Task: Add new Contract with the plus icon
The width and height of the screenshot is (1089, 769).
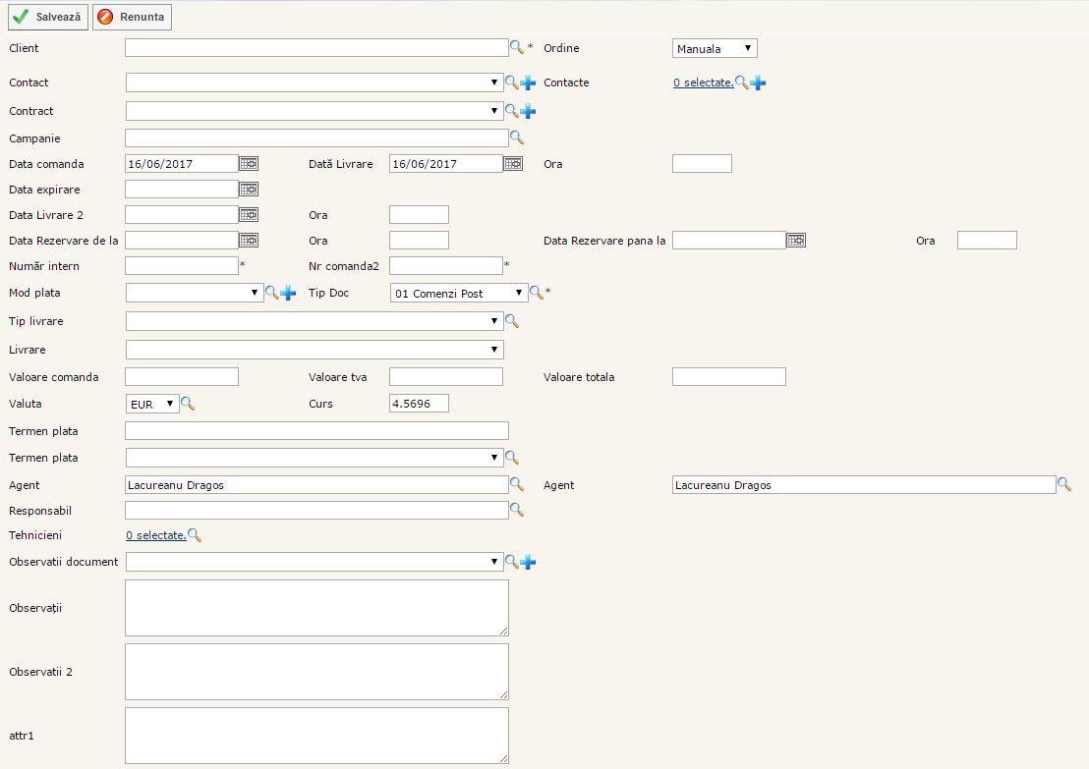Action: [x=529, y=111]
